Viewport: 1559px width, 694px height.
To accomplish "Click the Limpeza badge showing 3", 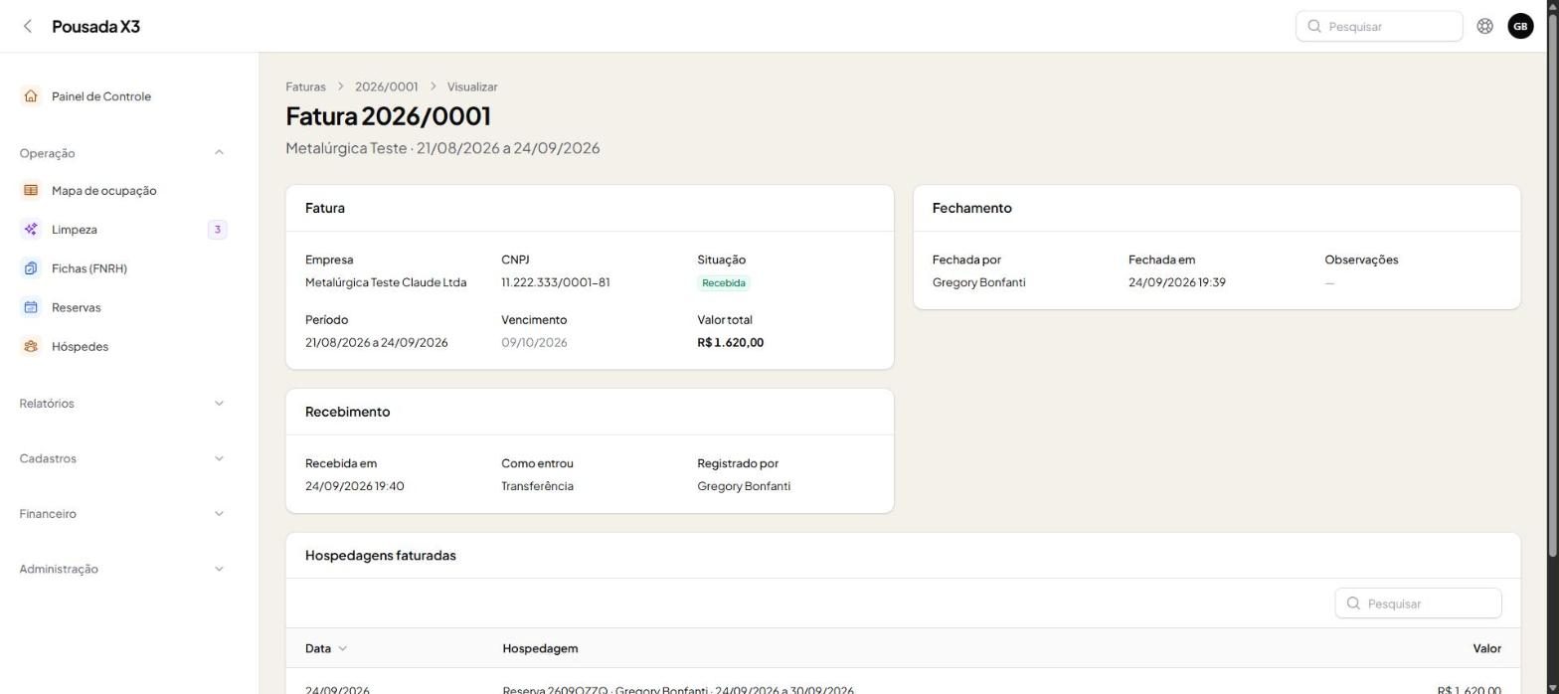I will (217, 230).
